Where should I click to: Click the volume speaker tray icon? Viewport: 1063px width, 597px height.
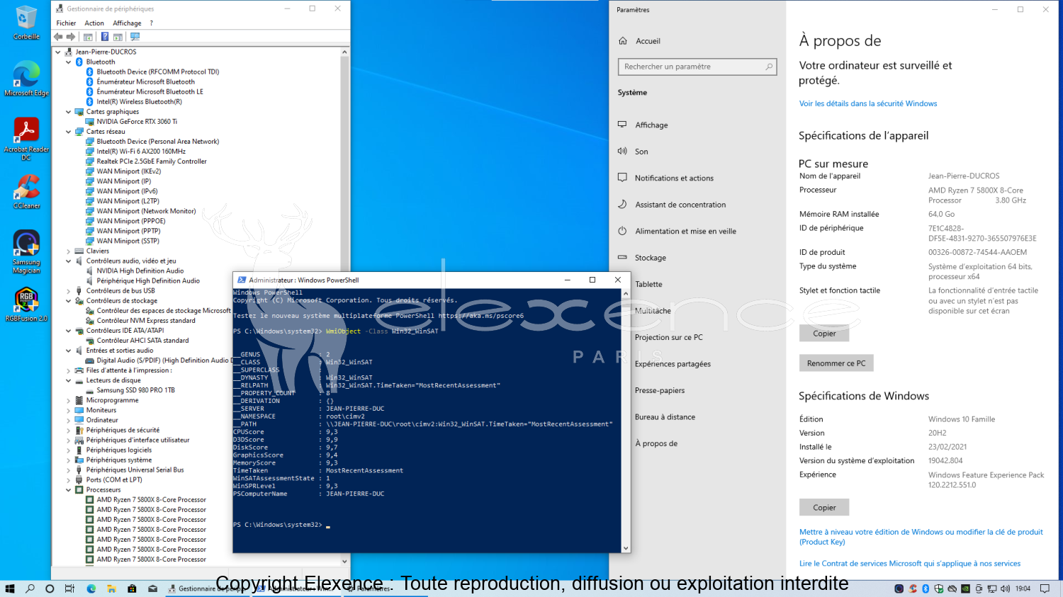click(x=1005, y=589)
